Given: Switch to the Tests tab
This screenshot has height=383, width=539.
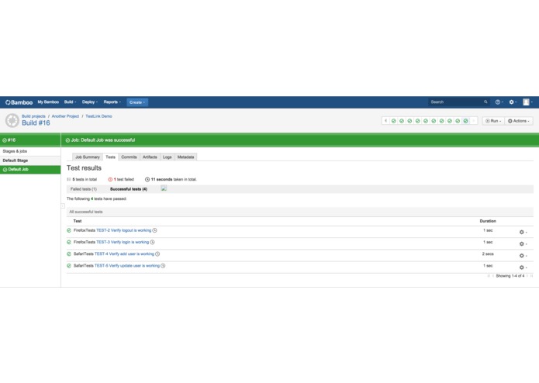Looking at the screenshot, I should (110, 157).
